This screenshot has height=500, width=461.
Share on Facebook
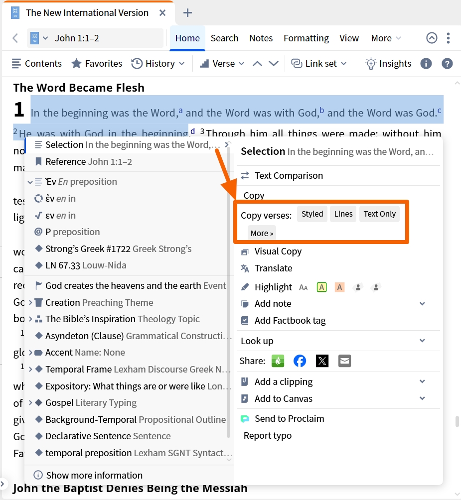point(300,361)
